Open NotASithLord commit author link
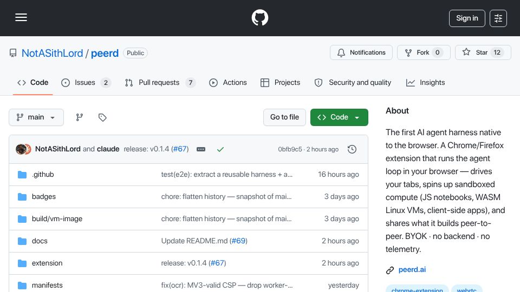The image size is (520, 292). point(58,149)
